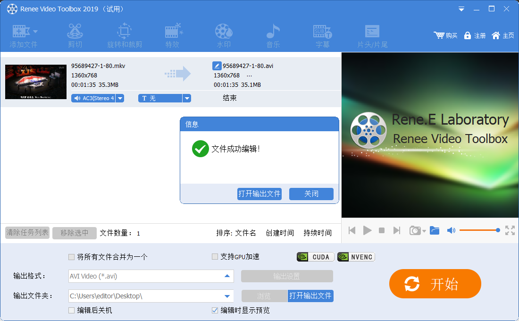
Task: Click the output file name 95689427-1-80.avi
Action: (248, 66)
